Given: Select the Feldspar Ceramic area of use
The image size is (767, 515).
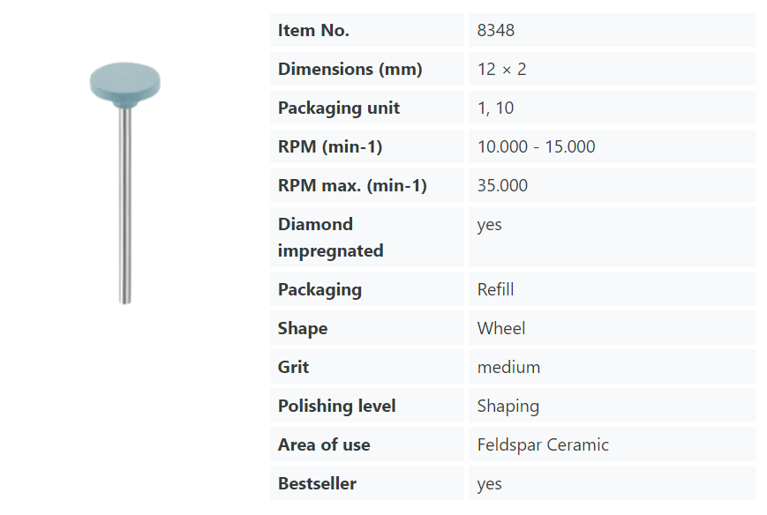Looking at the screenshot, I should 543,444.
